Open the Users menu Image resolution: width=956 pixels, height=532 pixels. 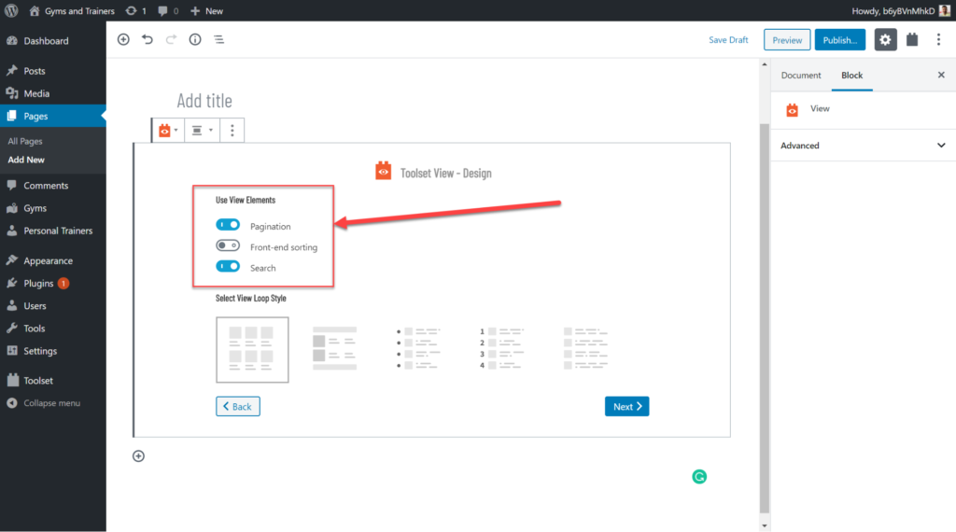tap(53, 305)
